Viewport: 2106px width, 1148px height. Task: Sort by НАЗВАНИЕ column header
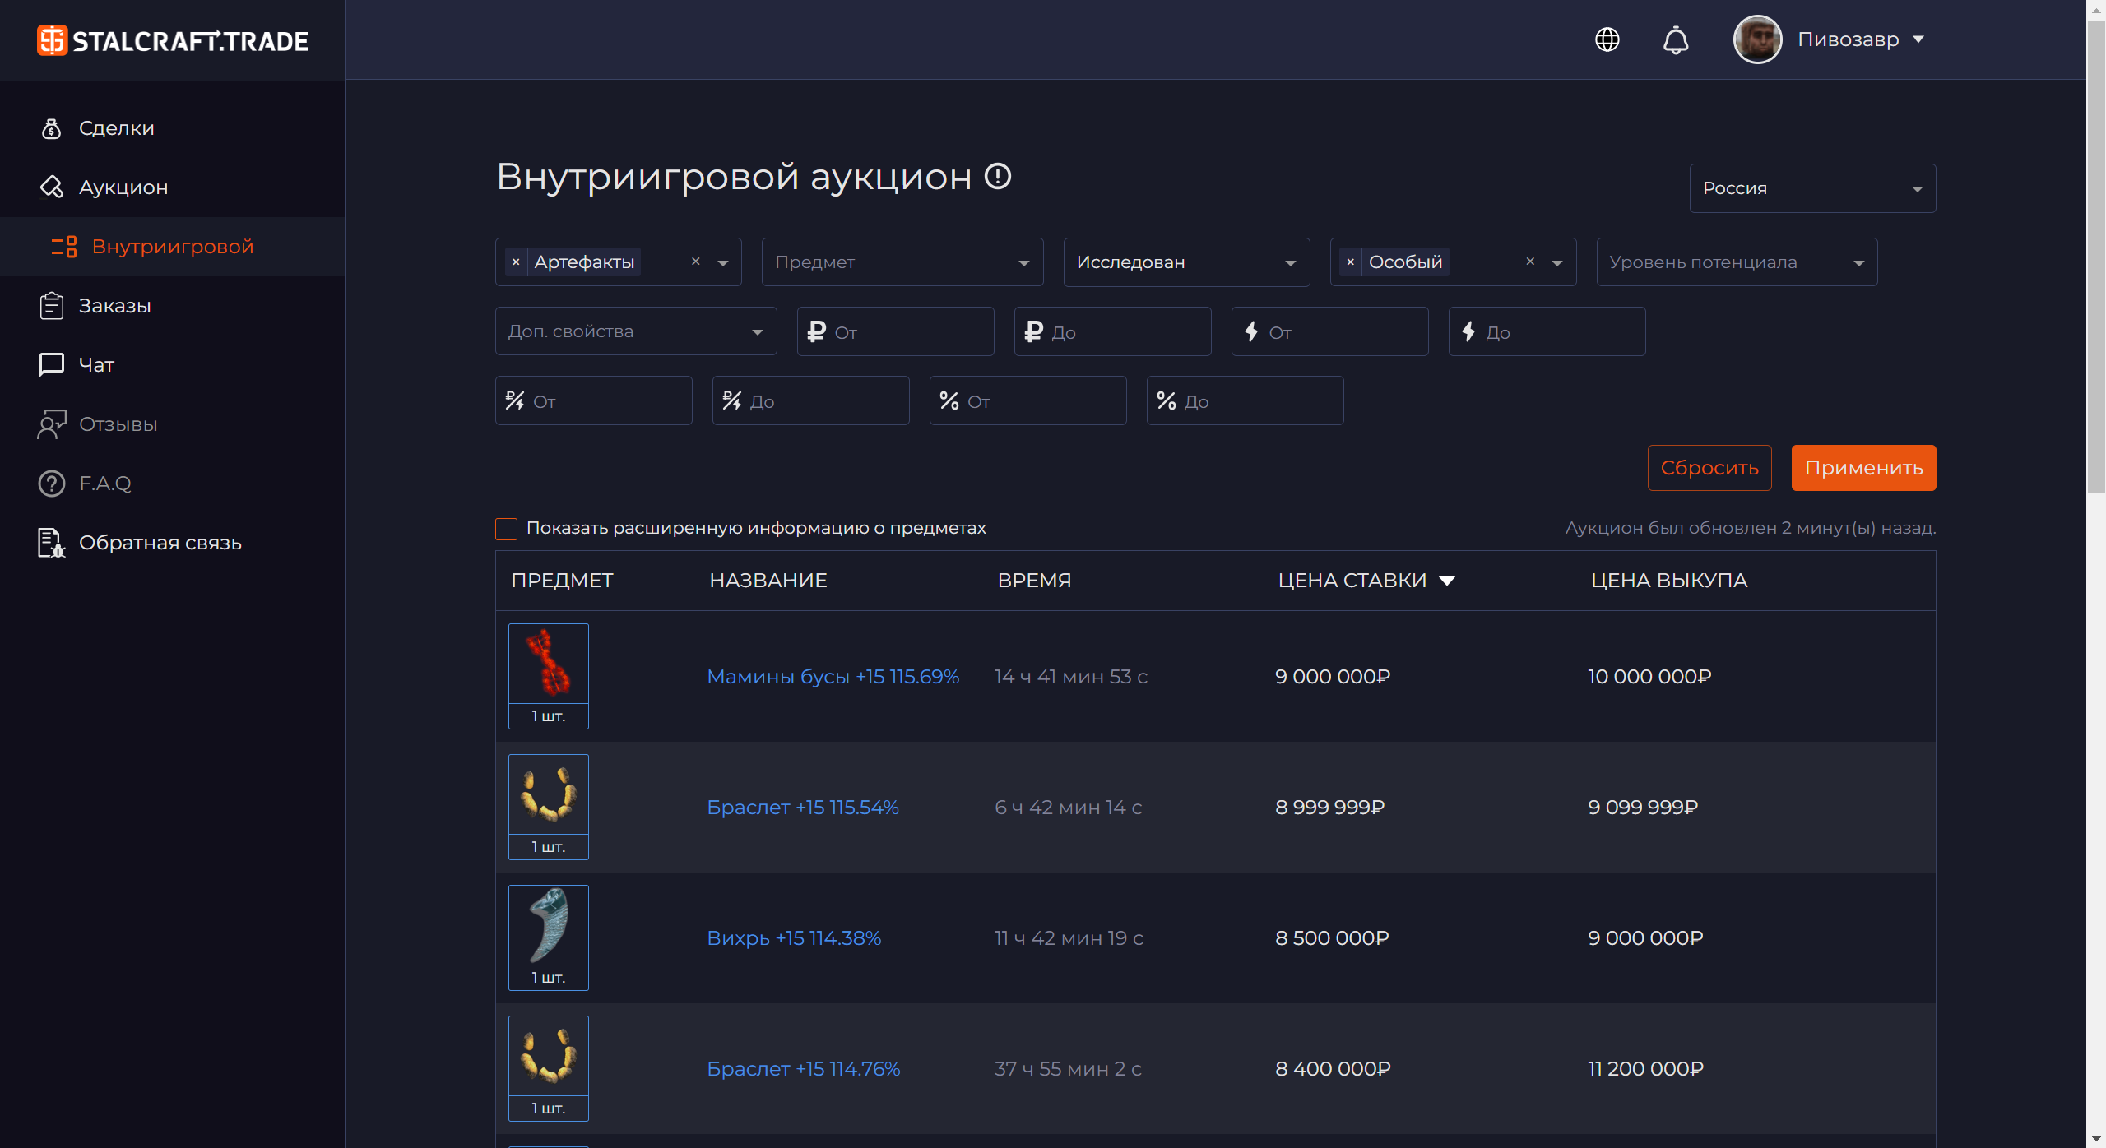coord(768,581)
